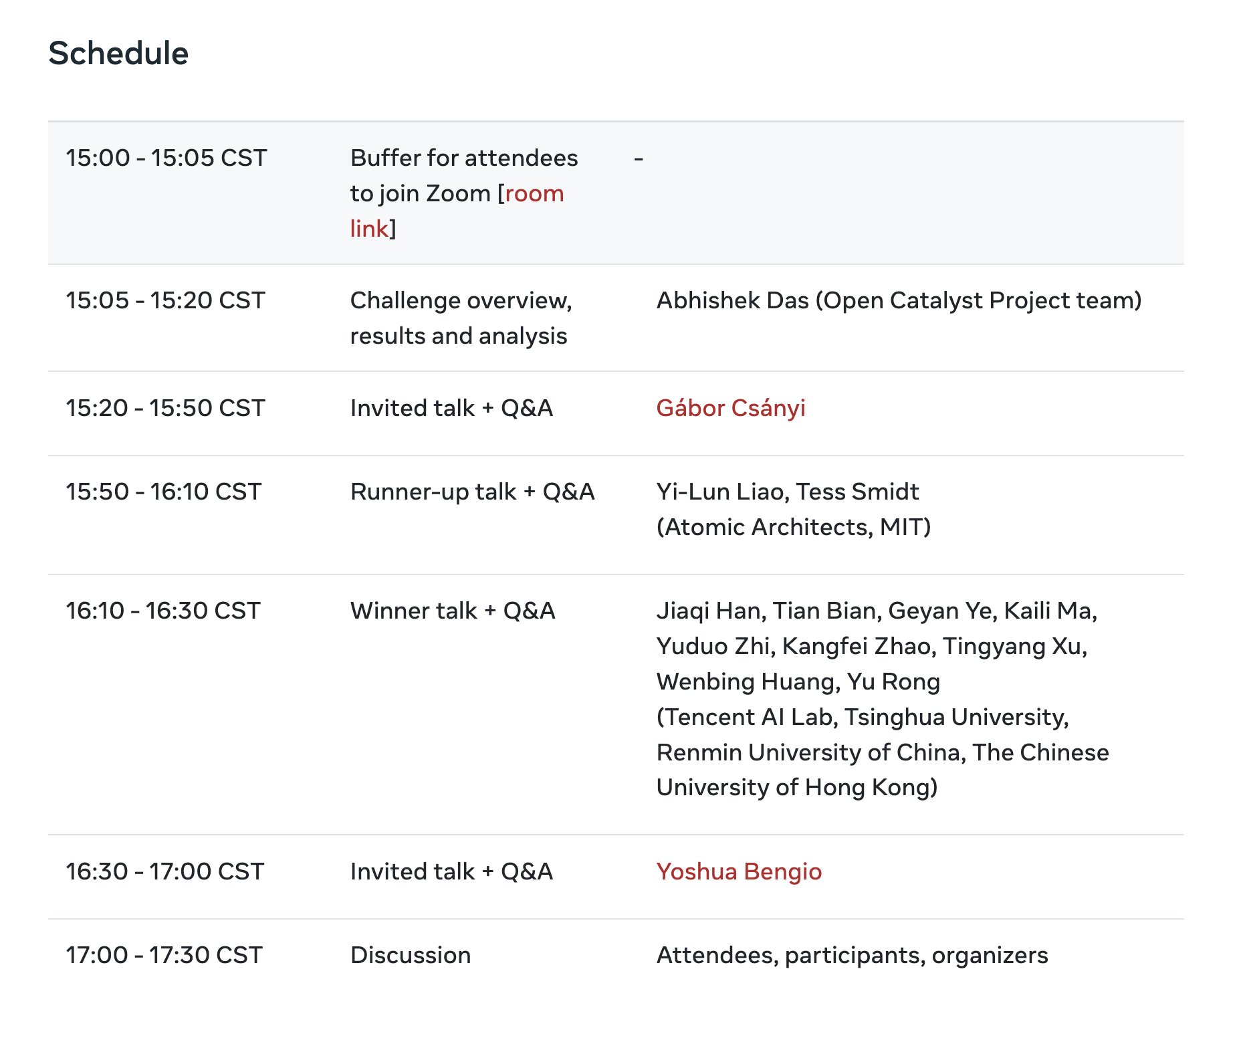Select the 16:10 - 16:30 CST time cell
This screenshot has width=1241, height=1046.
click(x=163, y=611)
